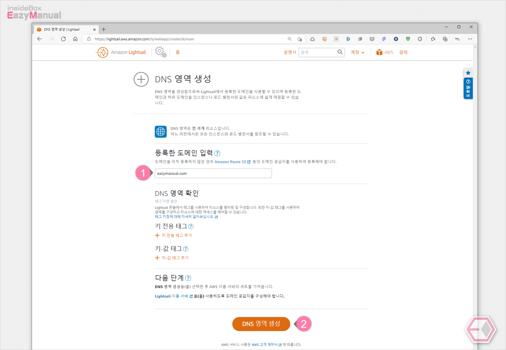Open the browser three-dot menu

pos(470,39)
